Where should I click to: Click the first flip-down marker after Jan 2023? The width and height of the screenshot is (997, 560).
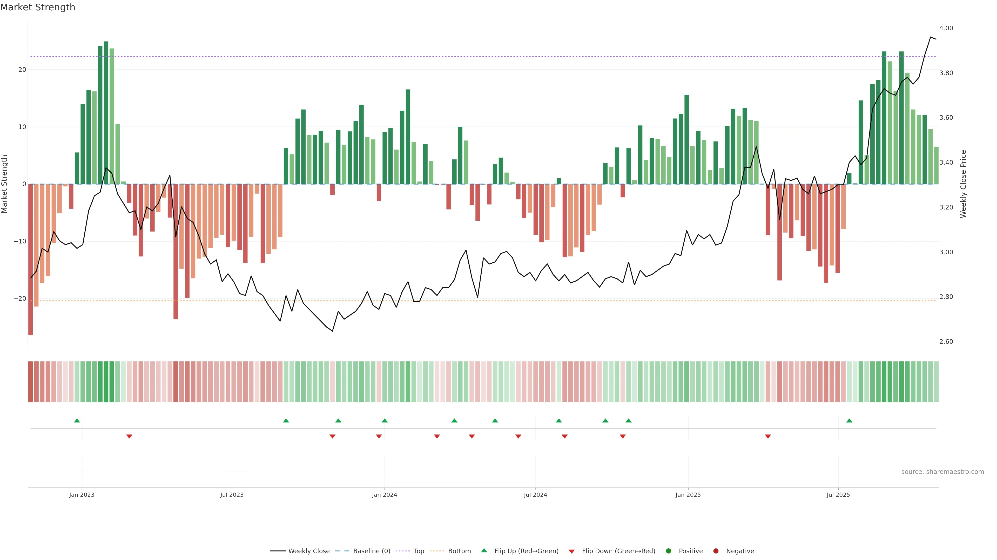[x=129, y=436]
